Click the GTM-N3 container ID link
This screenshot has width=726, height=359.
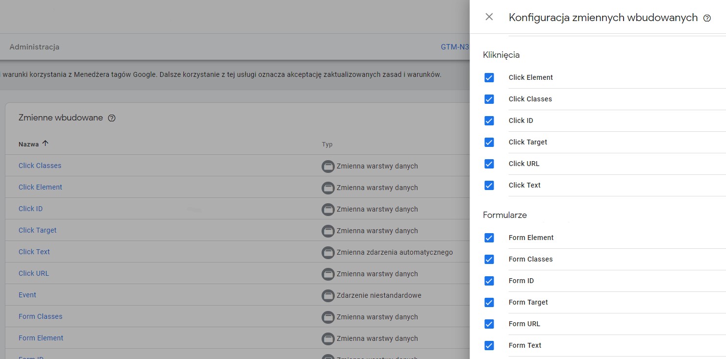pos(455,47)
